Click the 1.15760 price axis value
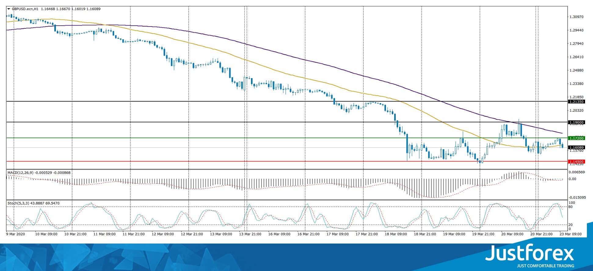Viewport: 593px width, 271px height. click(x=577, y=151)
